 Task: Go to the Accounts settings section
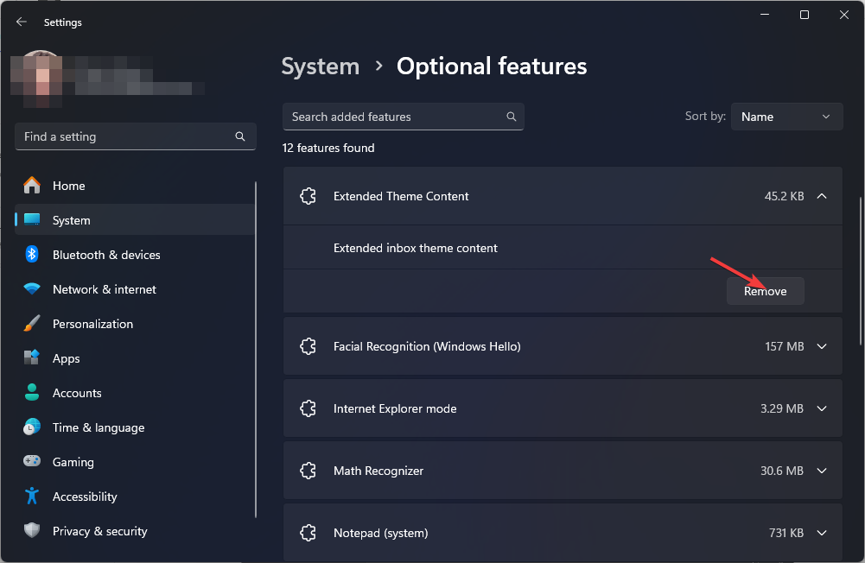click(x=77, y=393)
